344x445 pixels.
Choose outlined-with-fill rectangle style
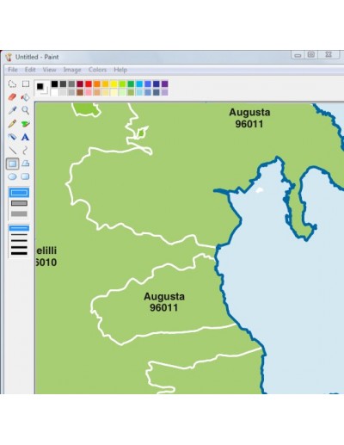click(x=19, y=203)
